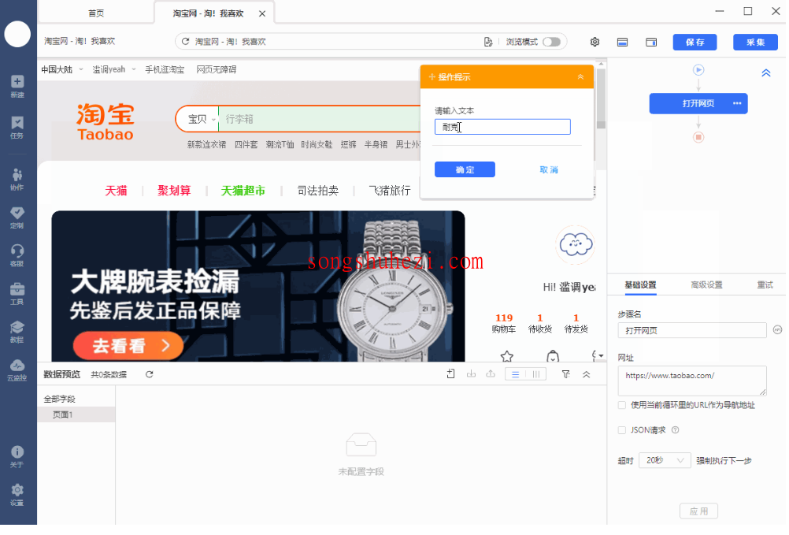Click the 应用 apply button
This screenshot has height=535, width=789.
[698, 511]
